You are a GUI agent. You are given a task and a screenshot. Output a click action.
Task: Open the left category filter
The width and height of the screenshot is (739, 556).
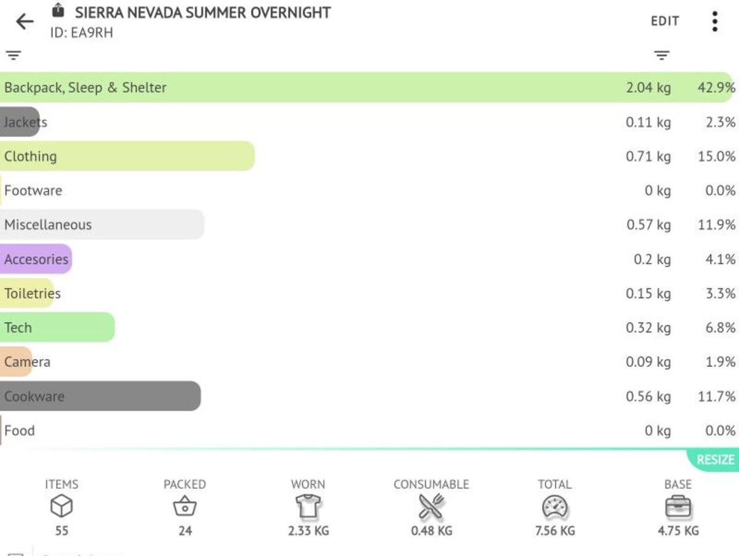tap(12, 55)
